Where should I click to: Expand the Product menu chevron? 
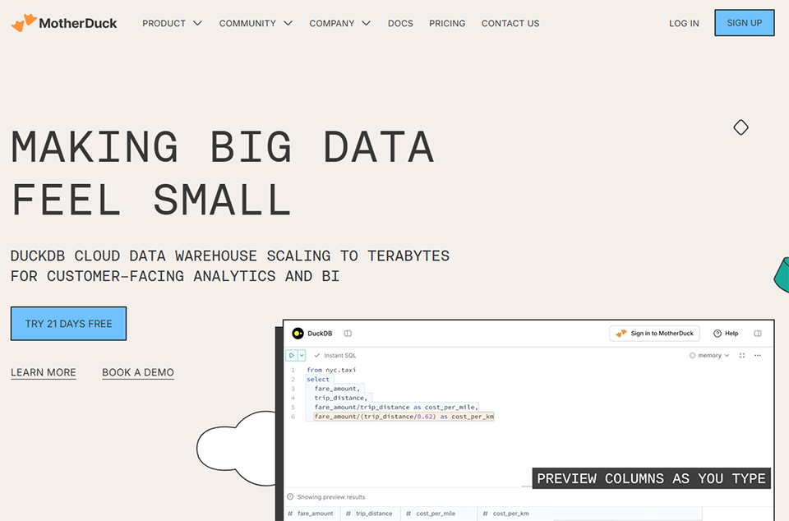(x=198, y=23)
